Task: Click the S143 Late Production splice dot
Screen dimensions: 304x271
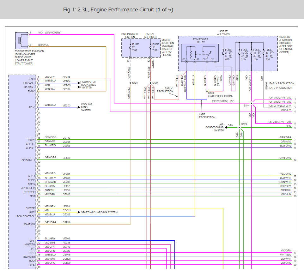Action: click(x=207, y=91)
